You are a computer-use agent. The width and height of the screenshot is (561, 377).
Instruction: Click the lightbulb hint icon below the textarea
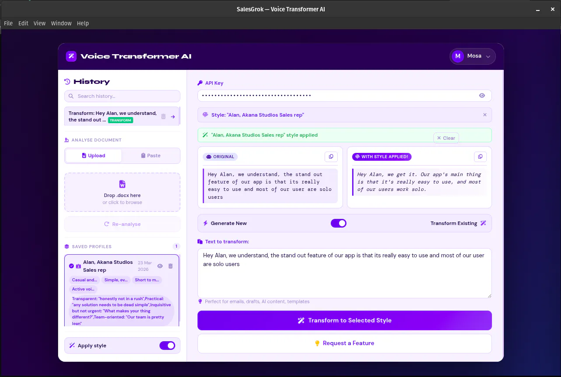tap(201, 301)
